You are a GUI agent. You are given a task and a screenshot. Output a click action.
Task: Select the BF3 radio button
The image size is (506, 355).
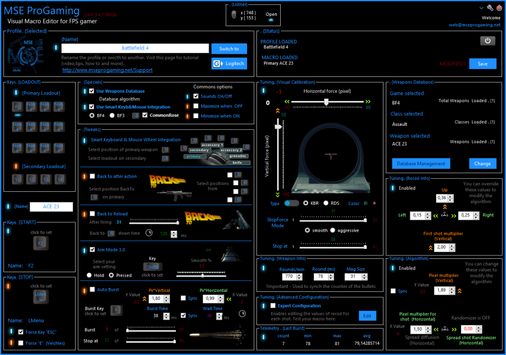tap(112, 115)
